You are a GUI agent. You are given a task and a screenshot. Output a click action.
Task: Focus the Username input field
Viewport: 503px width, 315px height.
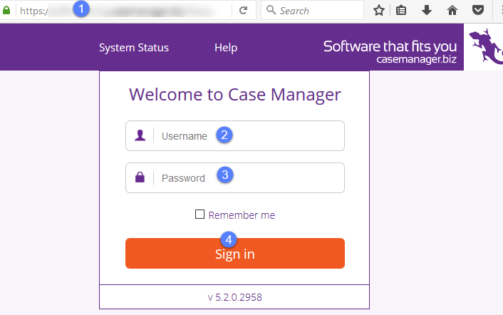(235, 135)
